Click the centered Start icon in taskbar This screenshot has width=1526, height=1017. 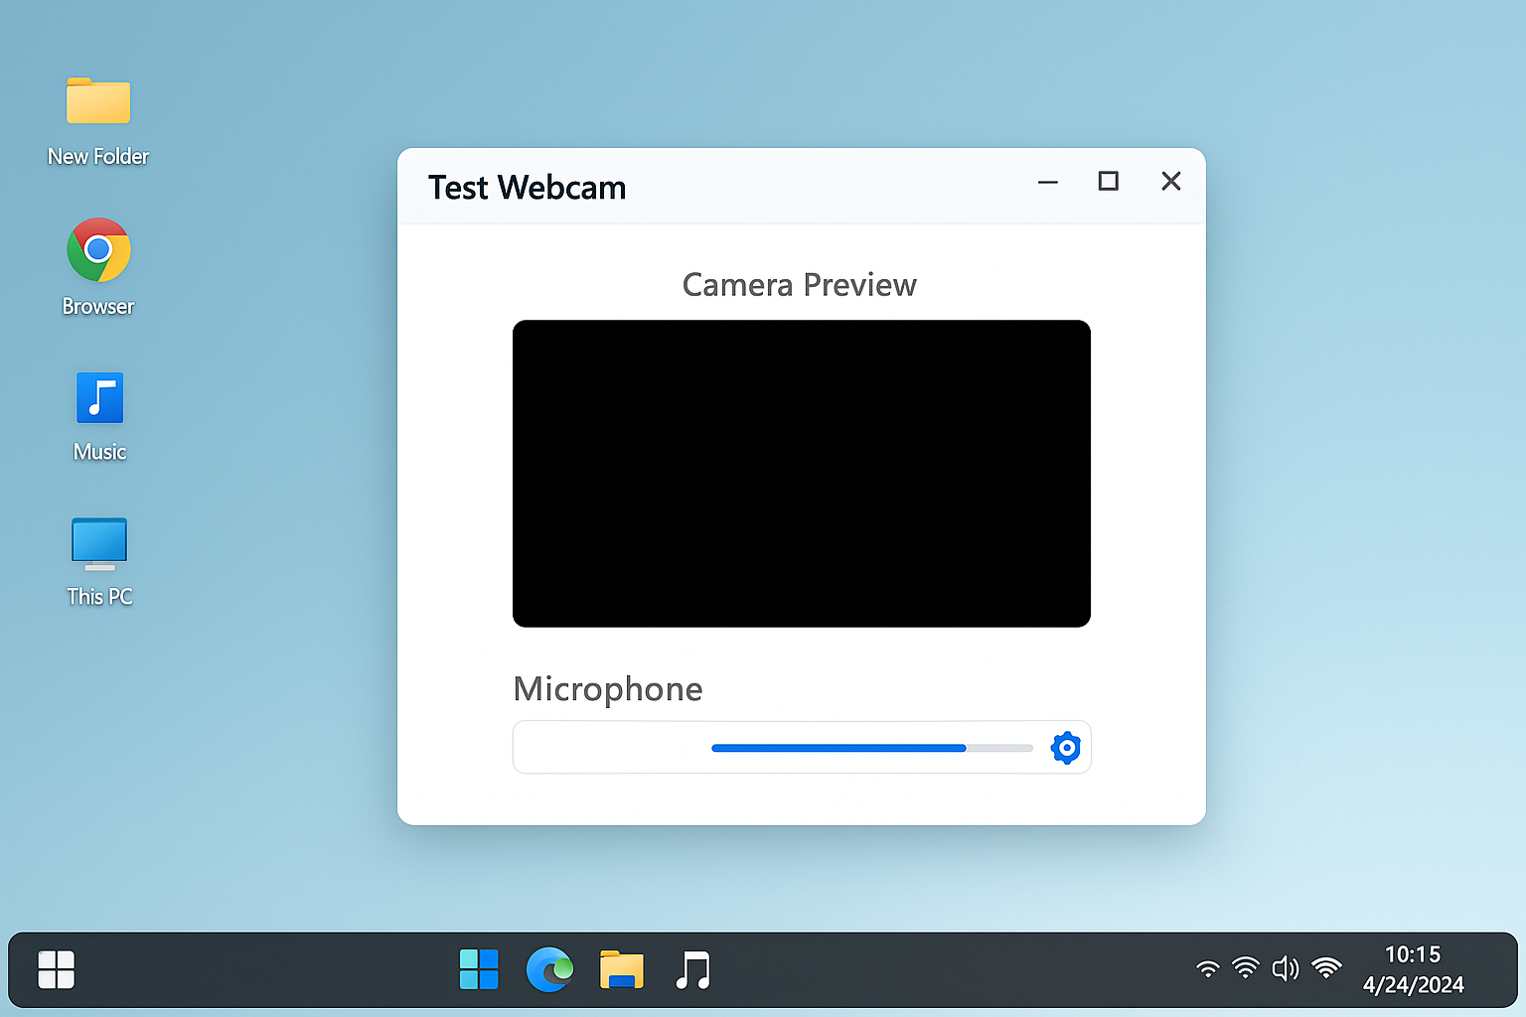[x=479, y=969]
